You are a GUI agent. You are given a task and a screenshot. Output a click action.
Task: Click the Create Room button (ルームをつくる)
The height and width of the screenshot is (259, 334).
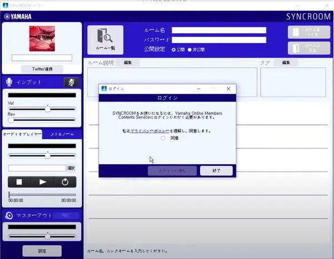(309, 32)
